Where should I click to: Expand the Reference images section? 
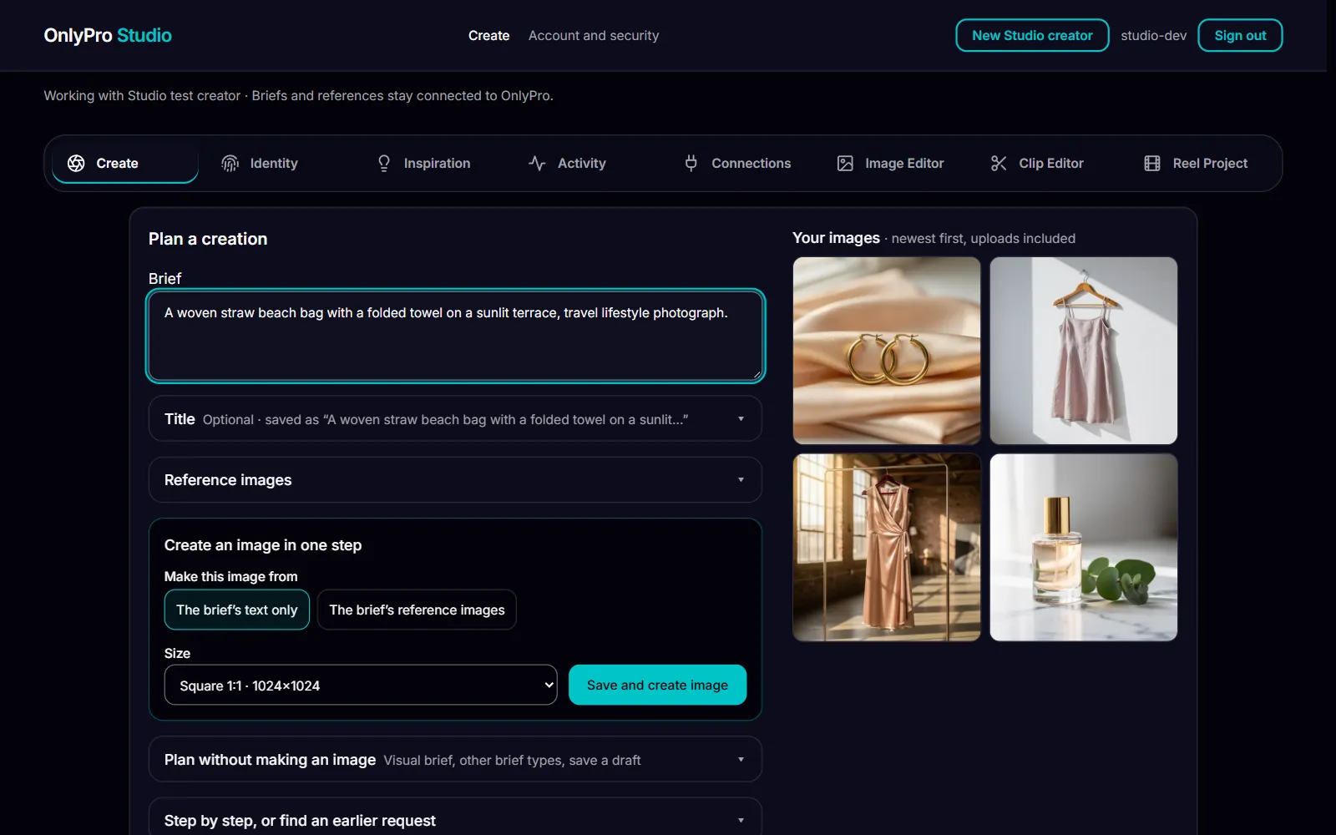pyautogui.click(x=455, y=480)
